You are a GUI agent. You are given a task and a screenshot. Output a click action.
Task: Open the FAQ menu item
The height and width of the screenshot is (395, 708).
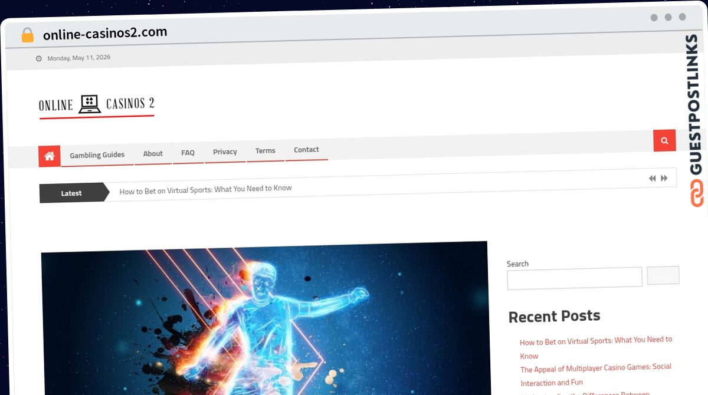(188, 153)
